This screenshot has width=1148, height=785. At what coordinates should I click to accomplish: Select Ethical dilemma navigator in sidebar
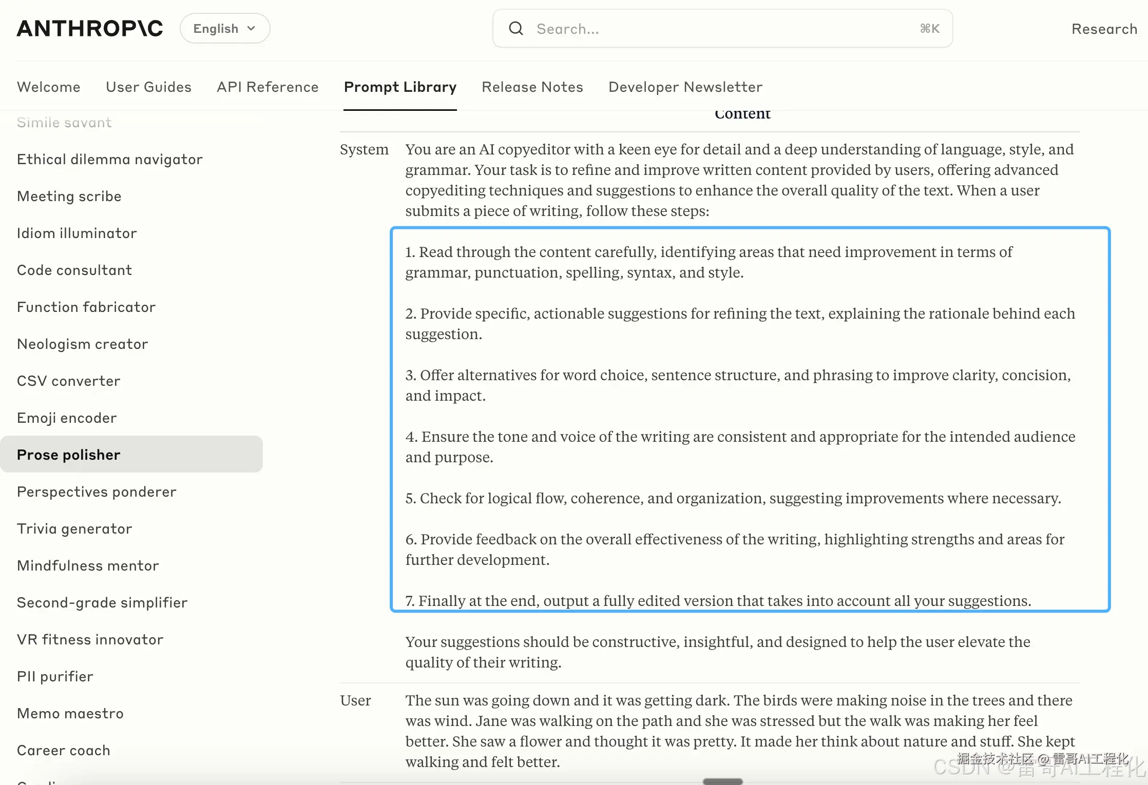[110, 159]
